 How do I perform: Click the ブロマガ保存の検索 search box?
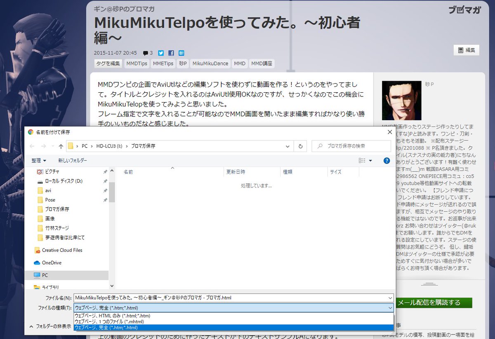coord(351,146)
